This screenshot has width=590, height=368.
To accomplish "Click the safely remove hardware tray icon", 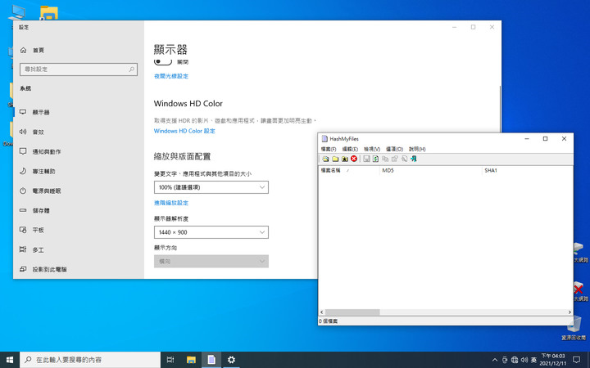I will [x=505, y=360].
